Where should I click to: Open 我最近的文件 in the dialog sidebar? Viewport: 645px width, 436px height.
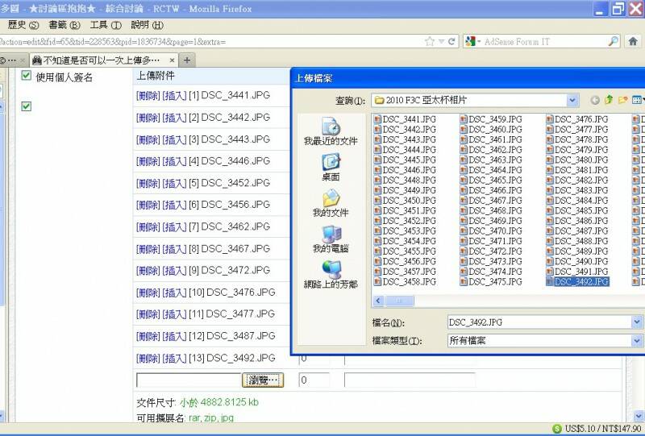coord(331,131)
